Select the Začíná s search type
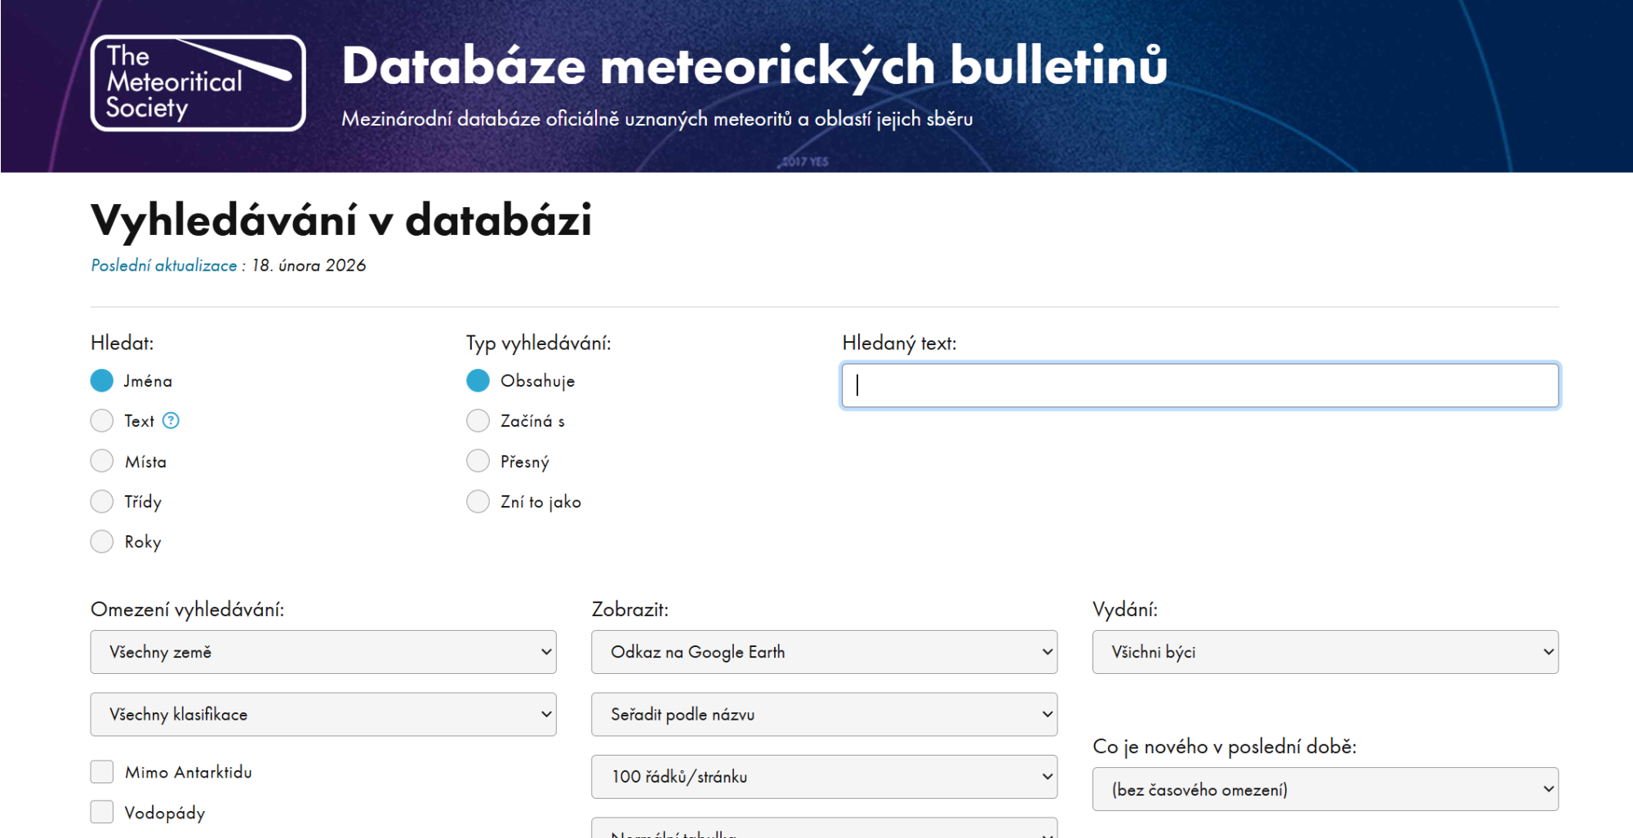 [477, 420]
